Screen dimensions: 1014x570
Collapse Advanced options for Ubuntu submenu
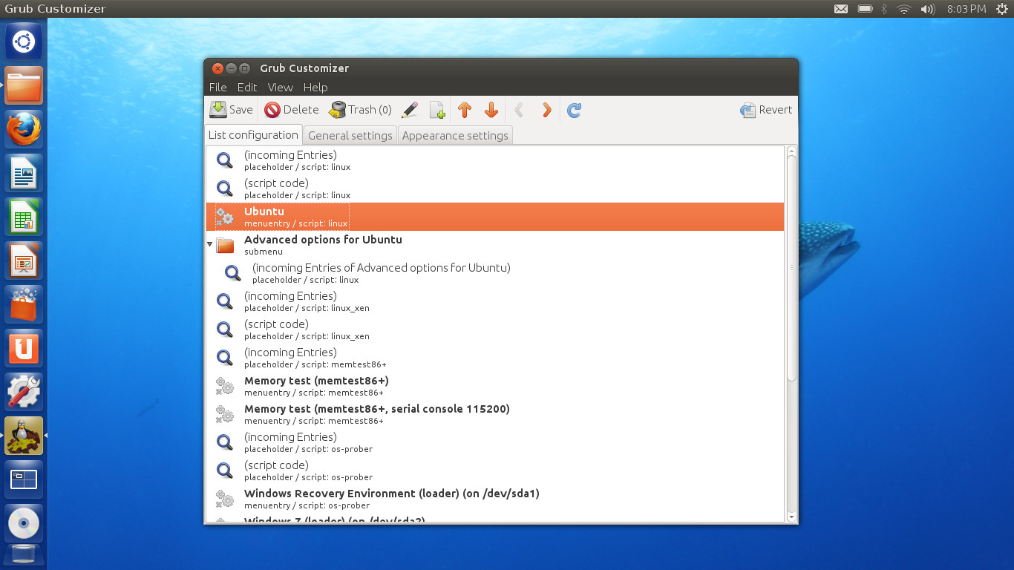pyautogui.click(x=210, y=244)
